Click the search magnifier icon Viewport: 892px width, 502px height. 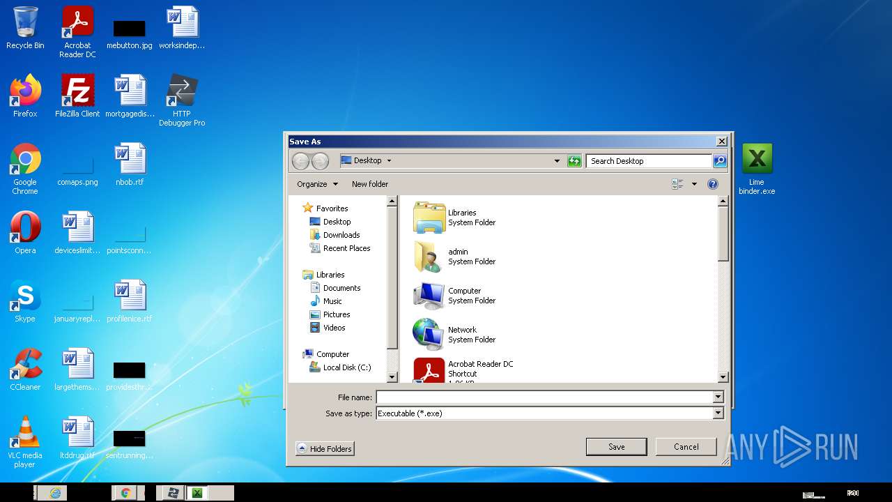(x=720, y=161)
